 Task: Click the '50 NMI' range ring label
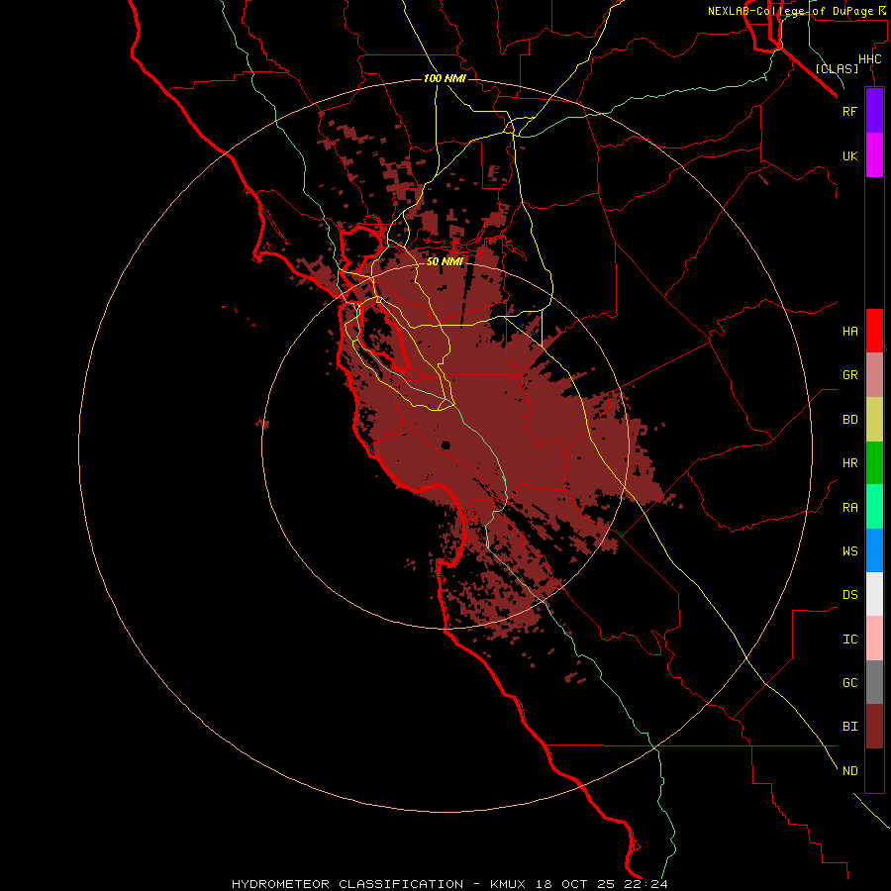(445, 261)
